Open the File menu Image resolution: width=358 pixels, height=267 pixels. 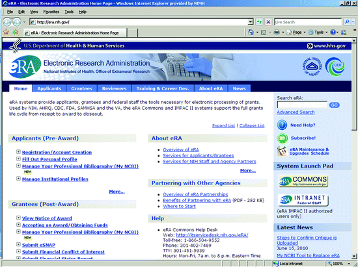click(10, 12)
